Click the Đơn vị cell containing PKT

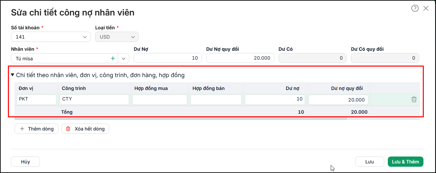coord(36,100)
